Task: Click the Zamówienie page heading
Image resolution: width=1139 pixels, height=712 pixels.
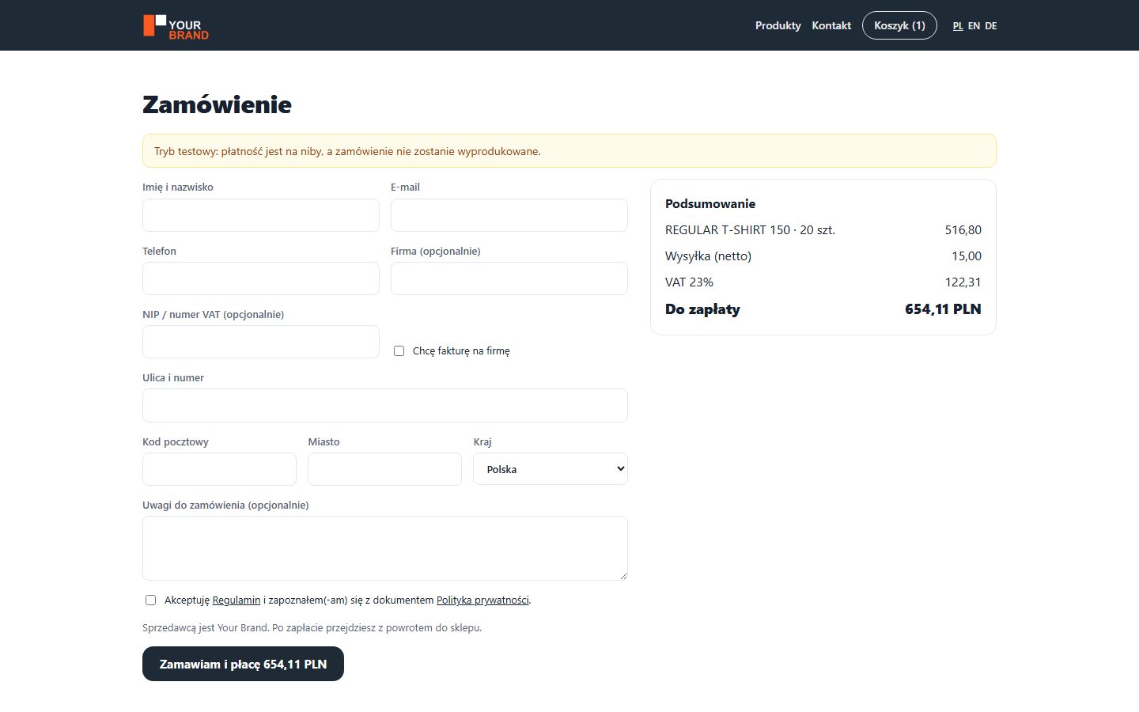Action: tap(217, 104)
